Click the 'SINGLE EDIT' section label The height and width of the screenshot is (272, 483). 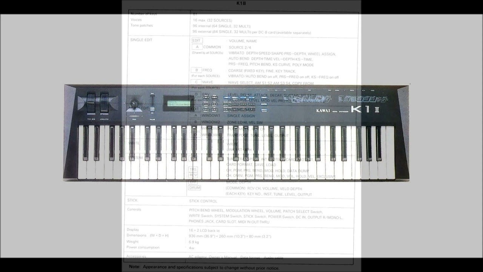coord(141,40)
